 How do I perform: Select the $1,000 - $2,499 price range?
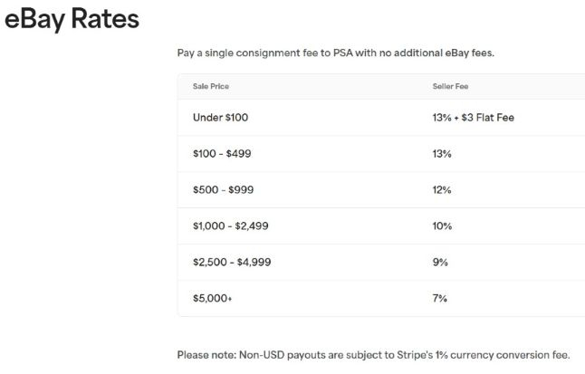230,225
